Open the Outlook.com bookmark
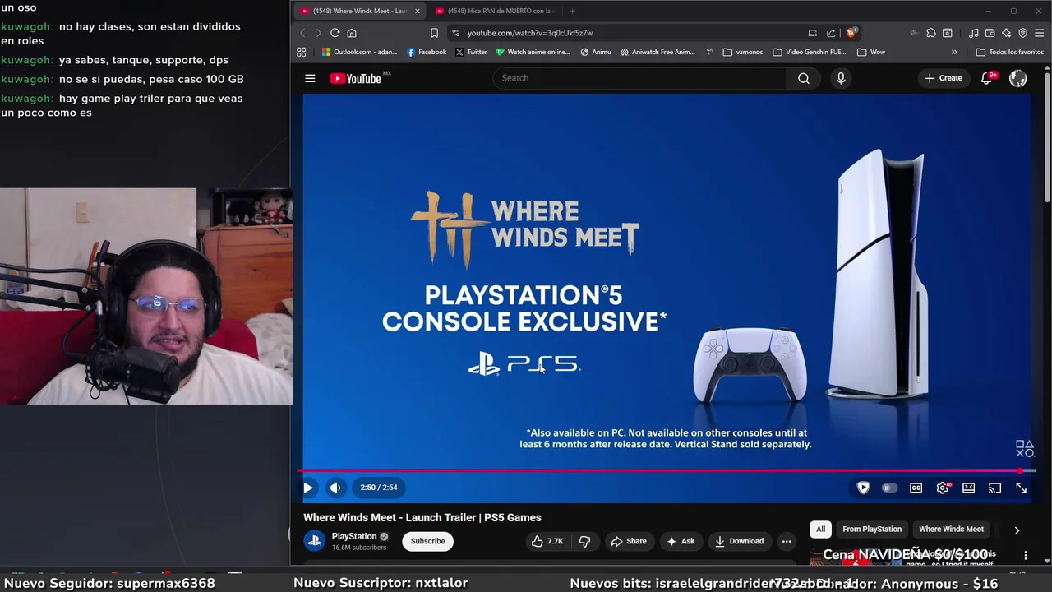The height and width of the screenshot is (592, 1052). [x=359, y=52]
